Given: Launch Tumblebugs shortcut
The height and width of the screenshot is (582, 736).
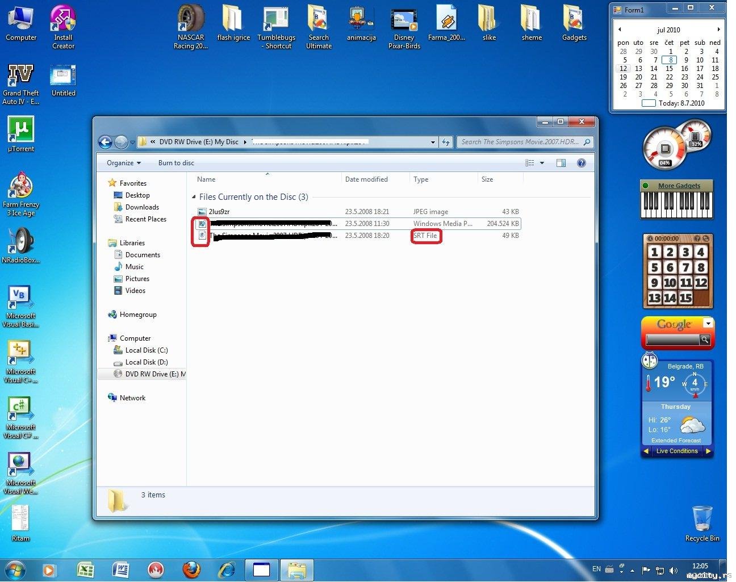Looking at the screenshot, I should [277, 27].
